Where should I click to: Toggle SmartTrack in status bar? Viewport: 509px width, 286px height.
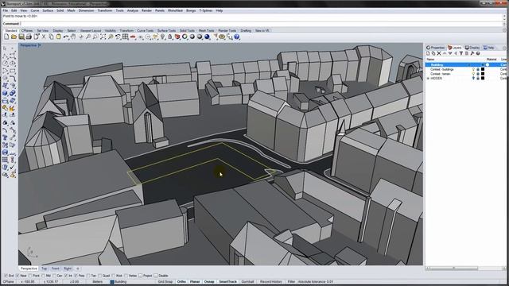pos(227,282)
